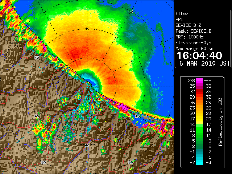Click the '>38' legend label
The image size is (232, 174).
tap(191, 81)
